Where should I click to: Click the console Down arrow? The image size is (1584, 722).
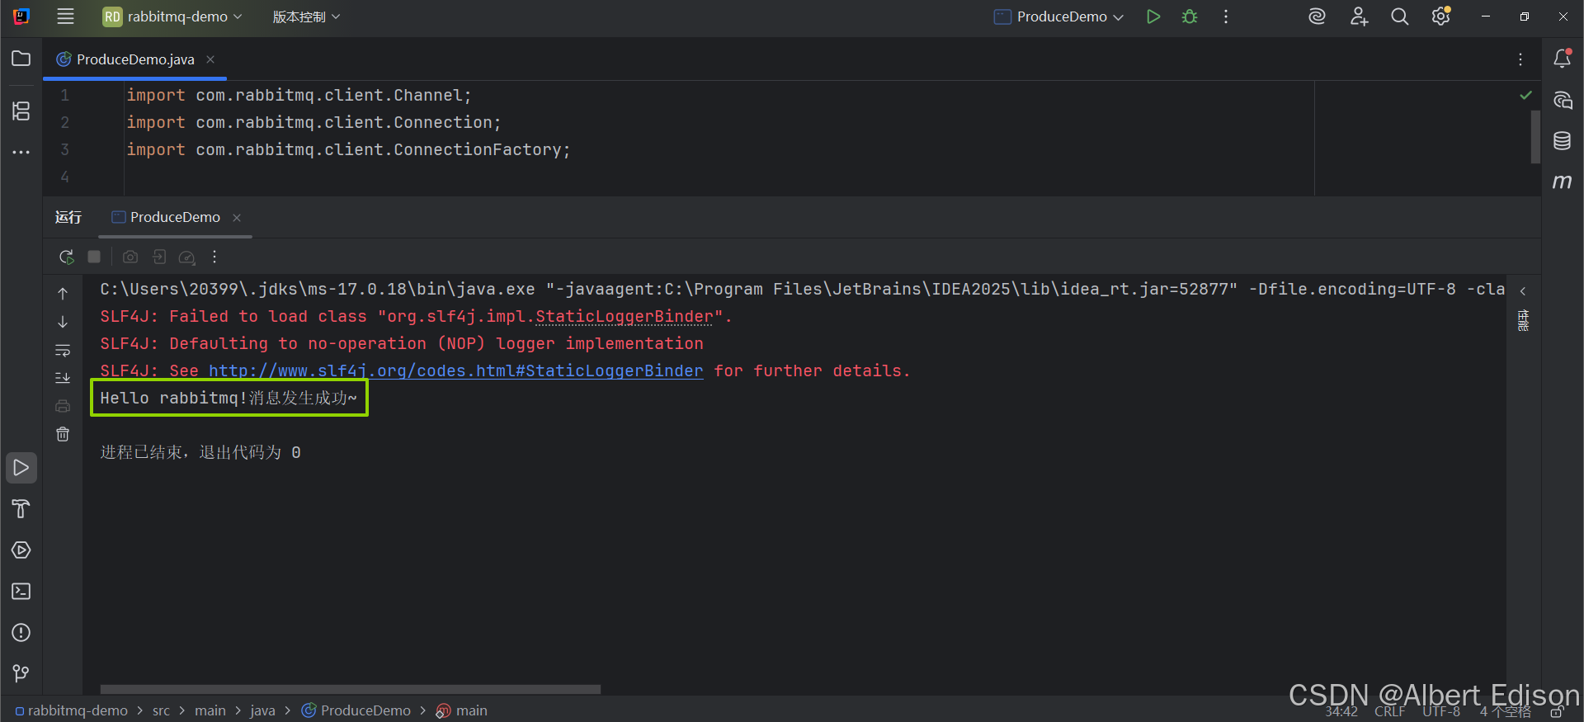[63, 322]
